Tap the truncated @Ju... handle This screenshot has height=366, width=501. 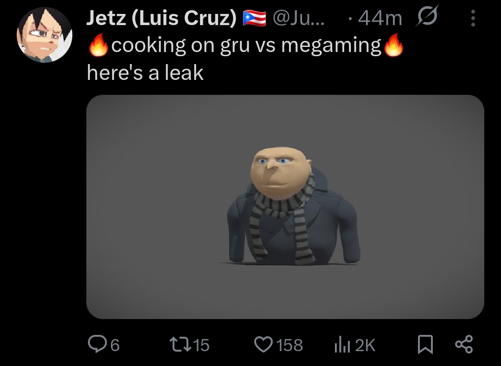pyautogui.click(x=299, y=18)
